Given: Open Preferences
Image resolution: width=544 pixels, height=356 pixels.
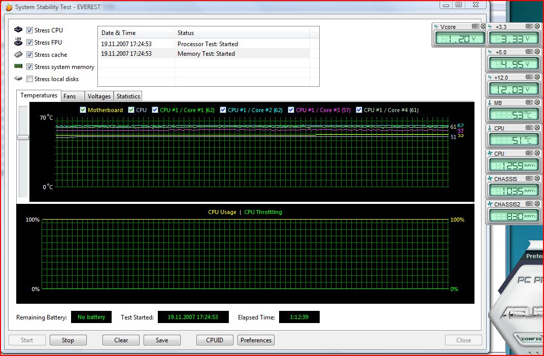Looking at the screenshot, I should coord(256,340).
